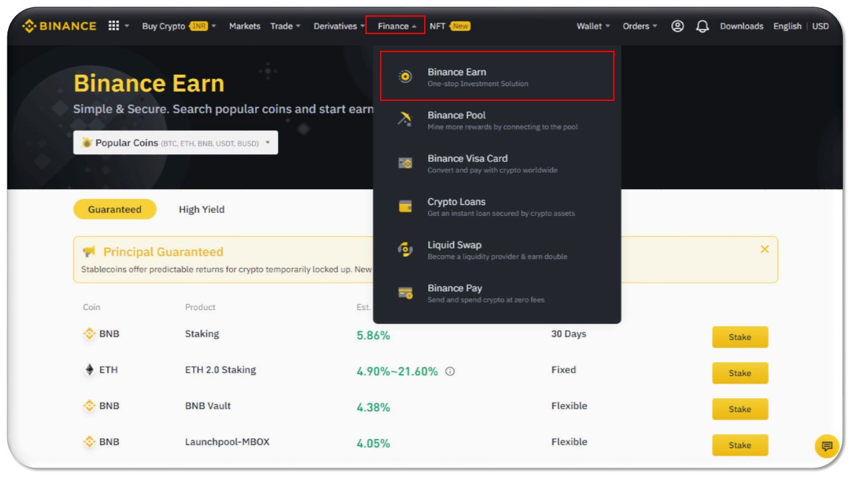
Task: Expand the Wallet dropdown
Action: click(x=593, y=26)
